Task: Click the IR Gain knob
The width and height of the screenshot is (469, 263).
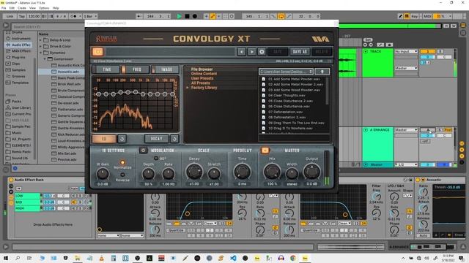Action: (x=103, y=174)
